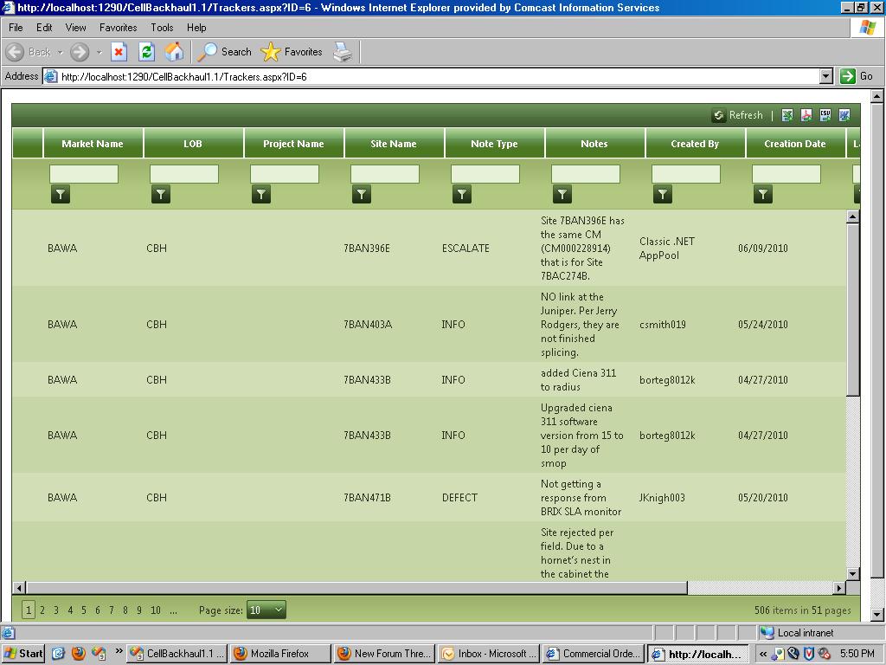Image resolution: width=886 pixels, height=665 pixels.
Task: Open the Favorites menu
Action: coord(118,27)
